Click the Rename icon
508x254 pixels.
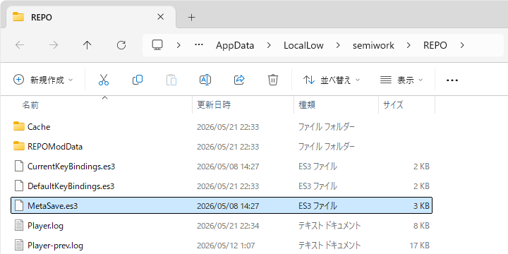tap(205, 80)
